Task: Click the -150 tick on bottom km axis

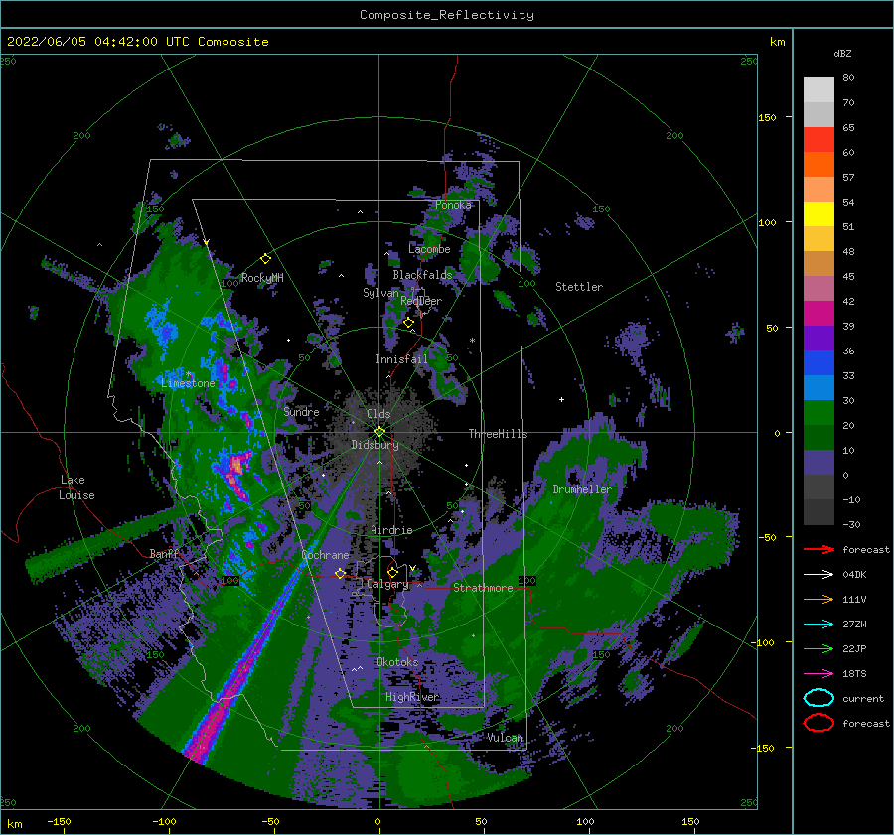Action: (59, 821)
